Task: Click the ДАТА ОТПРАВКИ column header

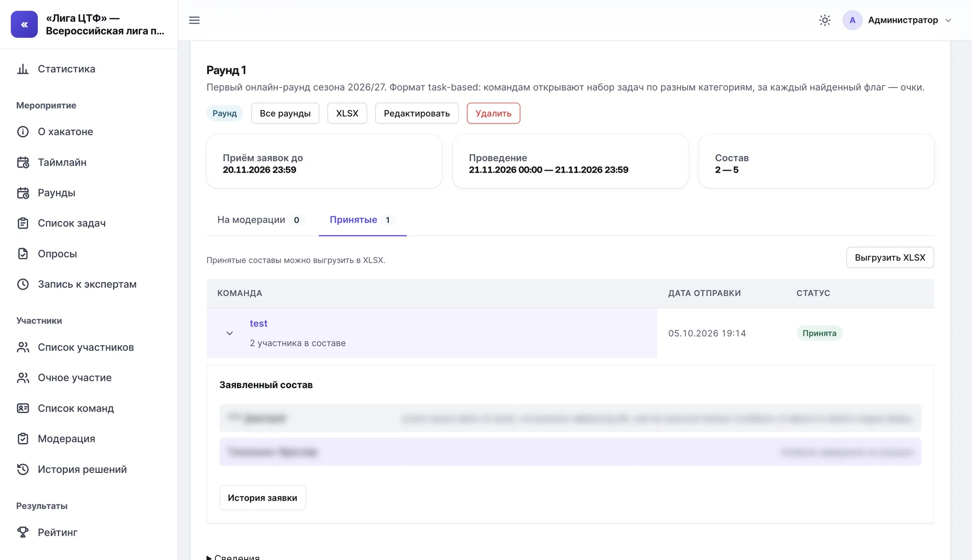Action: (x=704, y=293)
